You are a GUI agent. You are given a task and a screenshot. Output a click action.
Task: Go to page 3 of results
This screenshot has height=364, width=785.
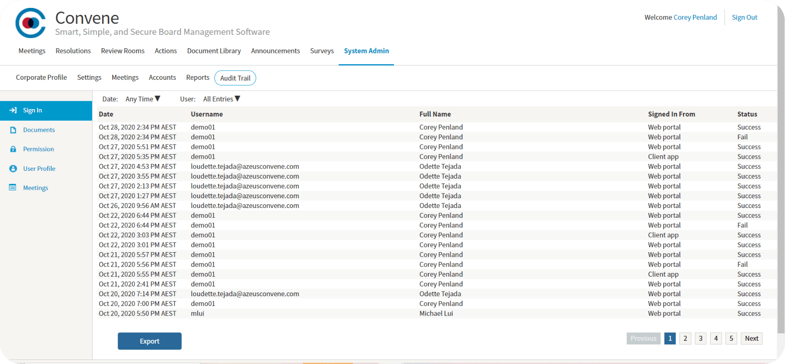coord(700,338)
